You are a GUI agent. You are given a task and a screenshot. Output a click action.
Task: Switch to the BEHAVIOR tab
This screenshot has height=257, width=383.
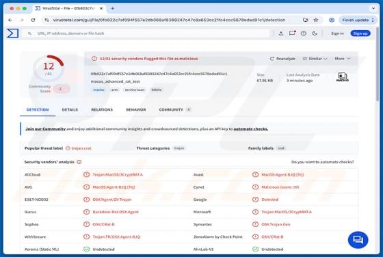[136, 109]
